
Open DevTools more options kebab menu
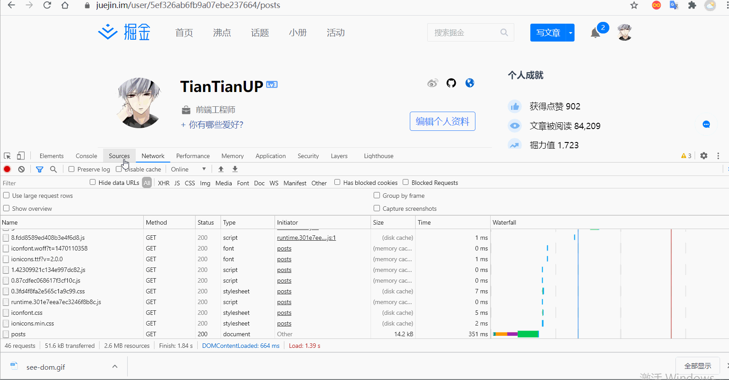tap(718, 156)
